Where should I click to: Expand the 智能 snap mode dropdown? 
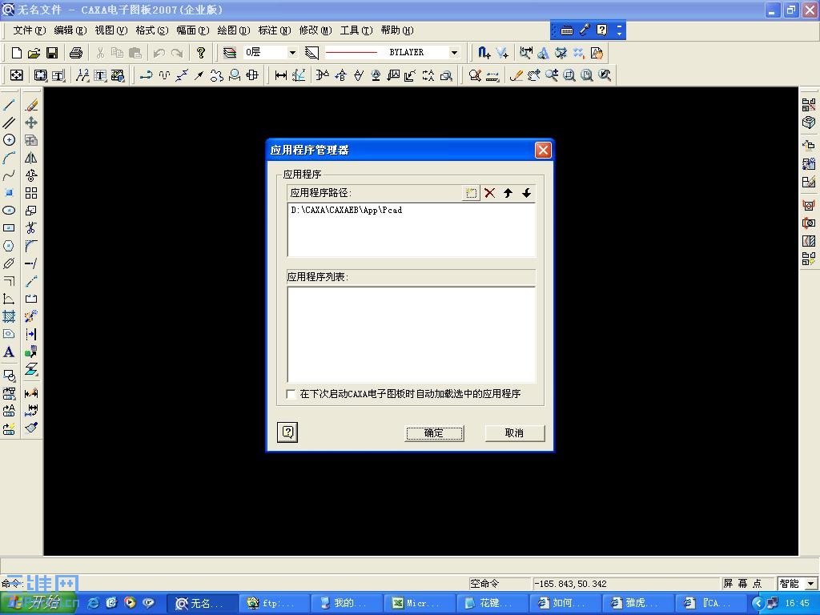810,583
